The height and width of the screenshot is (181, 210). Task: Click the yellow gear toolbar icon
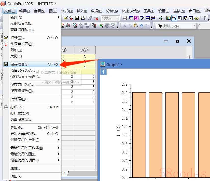[x=197, y=18]
